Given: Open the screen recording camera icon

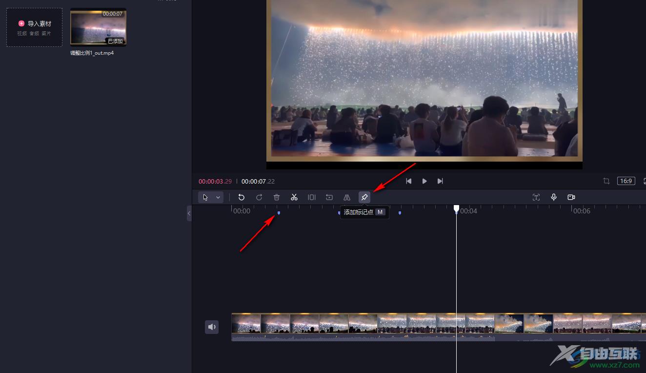Looking at the screenshot, I should point(571,197).
